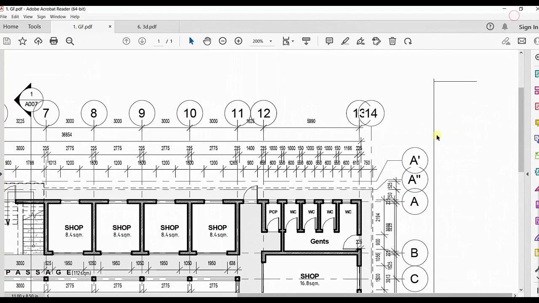The width and height of the screenshot is (539, 303).
Task: View notifications via the bell icon
Action: coord(505,27)
